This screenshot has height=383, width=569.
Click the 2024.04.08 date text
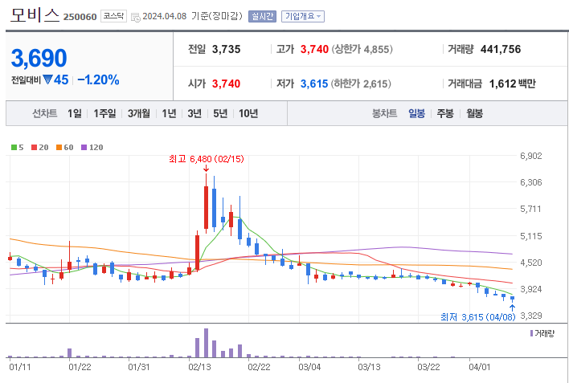[x=165, y=16]
